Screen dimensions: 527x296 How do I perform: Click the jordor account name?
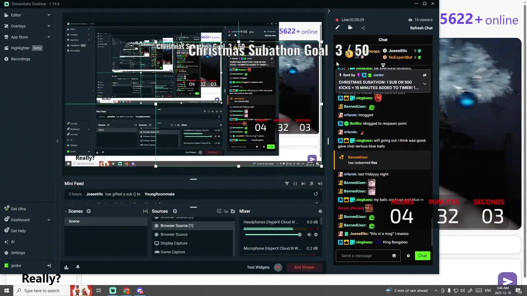coord(16,266)
